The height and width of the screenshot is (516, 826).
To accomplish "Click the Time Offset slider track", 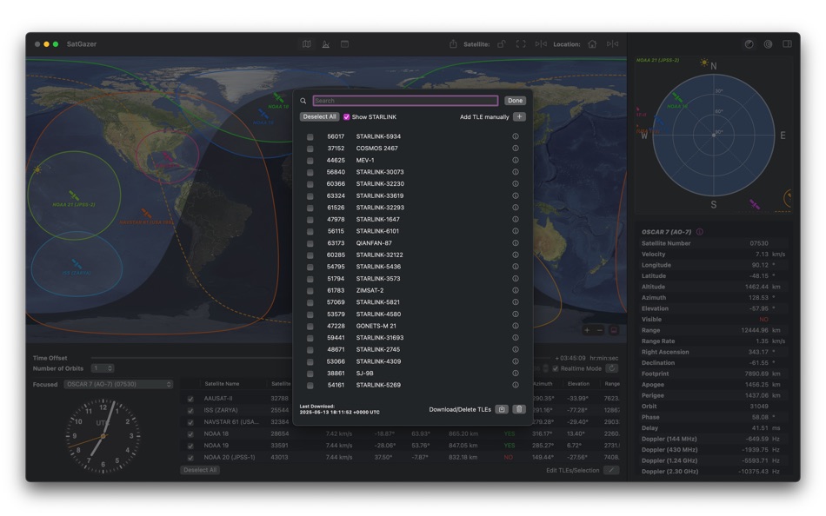I will (x=192, y=358).
